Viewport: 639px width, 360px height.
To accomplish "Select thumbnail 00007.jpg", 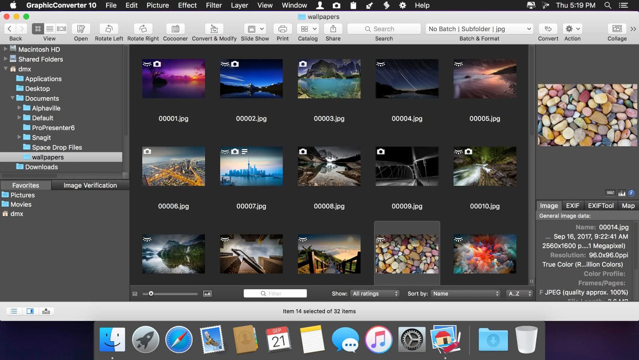I will click(x=251, y=166).
